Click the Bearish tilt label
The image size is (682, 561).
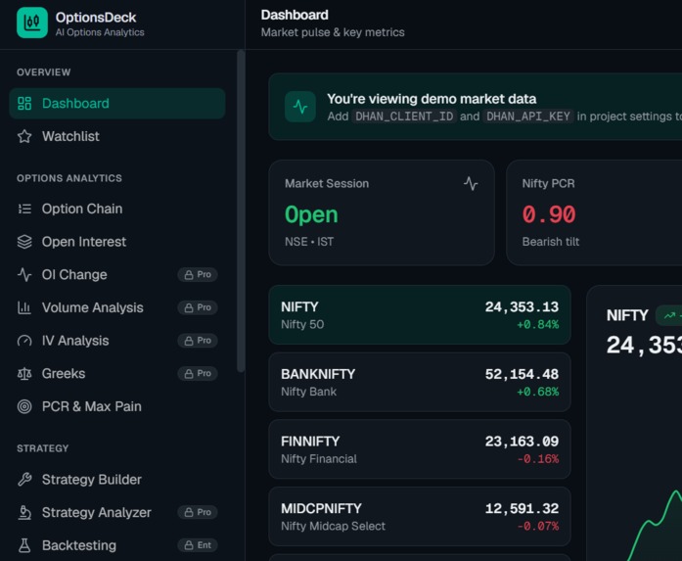point(551,242)
